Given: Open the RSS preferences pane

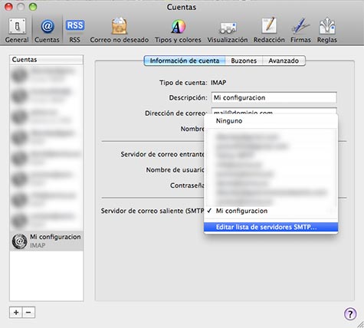Looking at the screenshot, I should (75, 31).
